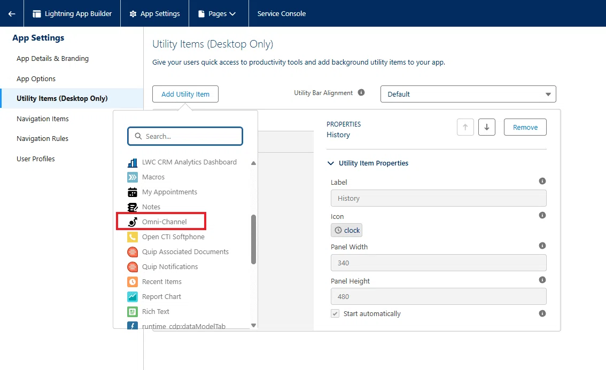Move the History item down with arrow
The image size is (606, 370).
(487, 127)
